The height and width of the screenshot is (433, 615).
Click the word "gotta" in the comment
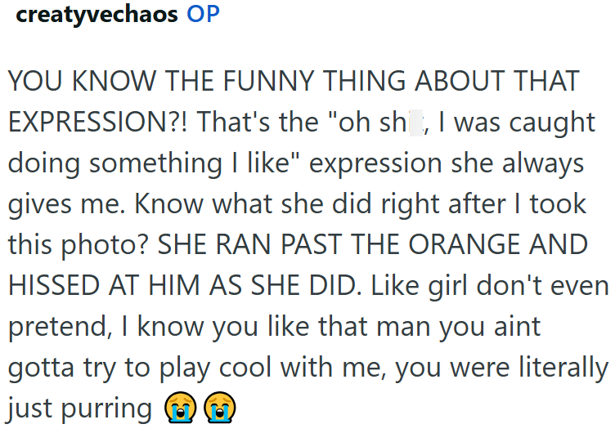tap(41, 368)
